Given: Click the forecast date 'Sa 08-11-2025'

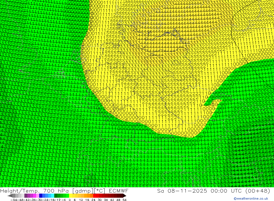Looking at the screenshot, I should click(x=182, y=191).
